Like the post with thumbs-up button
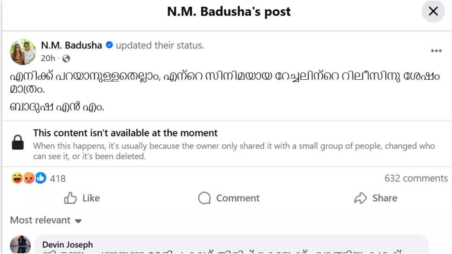The image size is (452, 254). [x=82, y=198]
